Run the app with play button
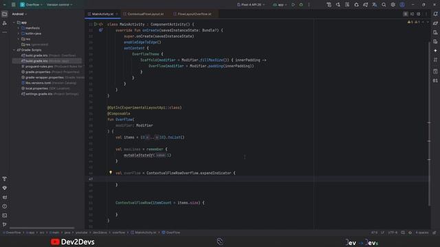440x247 pixels. [x=294, y=5]
